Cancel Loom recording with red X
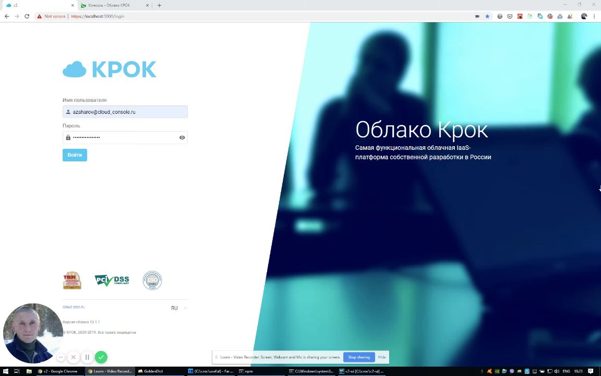 73,357
